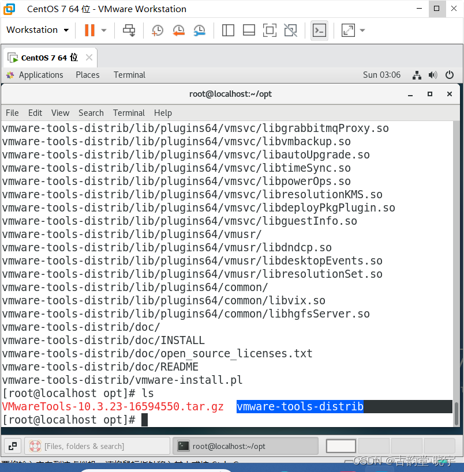Open the terminal Help menu

(x=163, y=113)
